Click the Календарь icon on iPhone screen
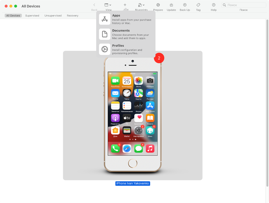 (x=127, y=81)
